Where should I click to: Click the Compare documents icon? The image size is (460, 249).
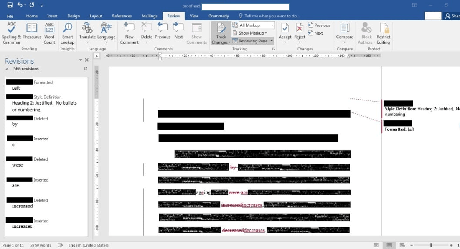pyautogui.click(x=345, y=33)
